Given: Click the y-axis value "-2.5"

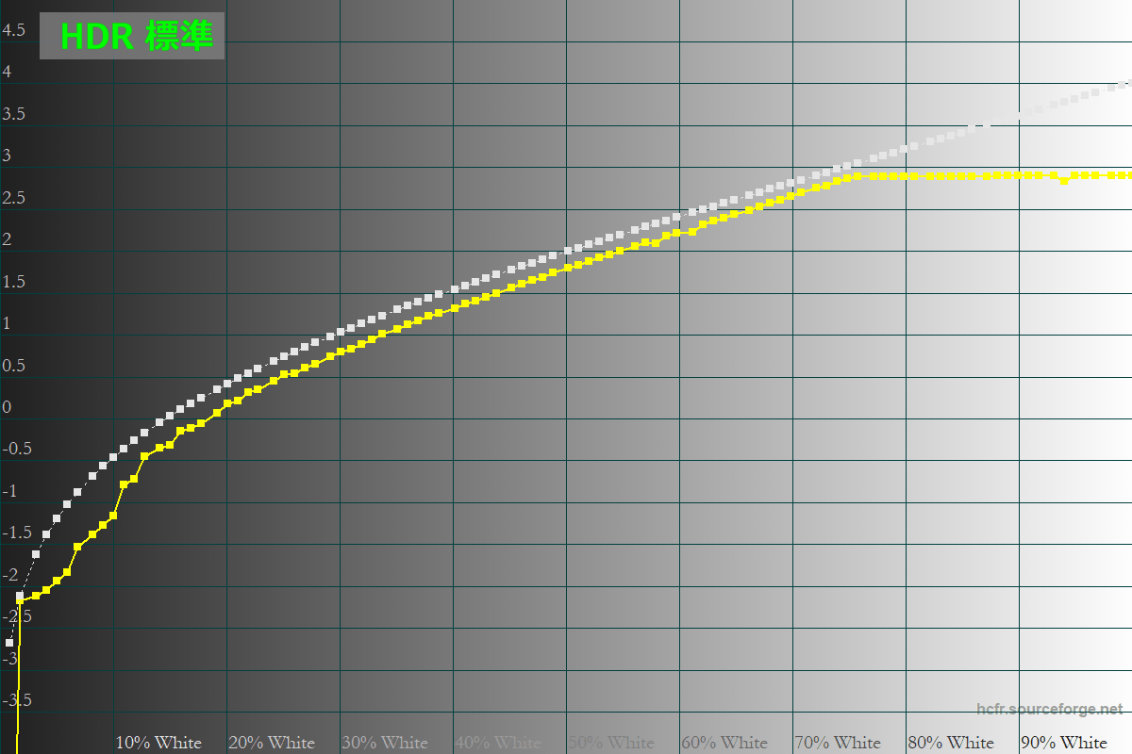Looking at the screenshot, I should [x=17, y=616].
